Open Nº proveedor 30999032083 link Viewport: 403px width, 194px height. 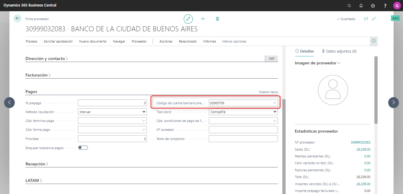[x=361, y=142]
